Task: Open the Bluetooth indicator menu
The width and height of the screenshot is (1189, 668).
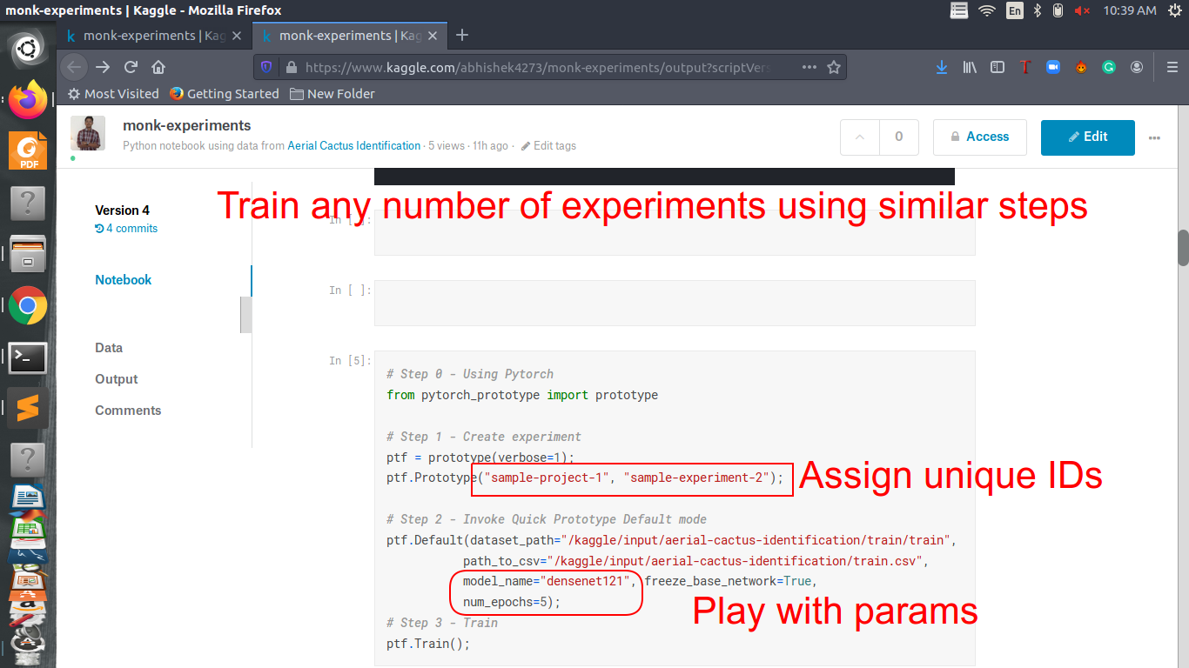Action: tap(1038, 10)
